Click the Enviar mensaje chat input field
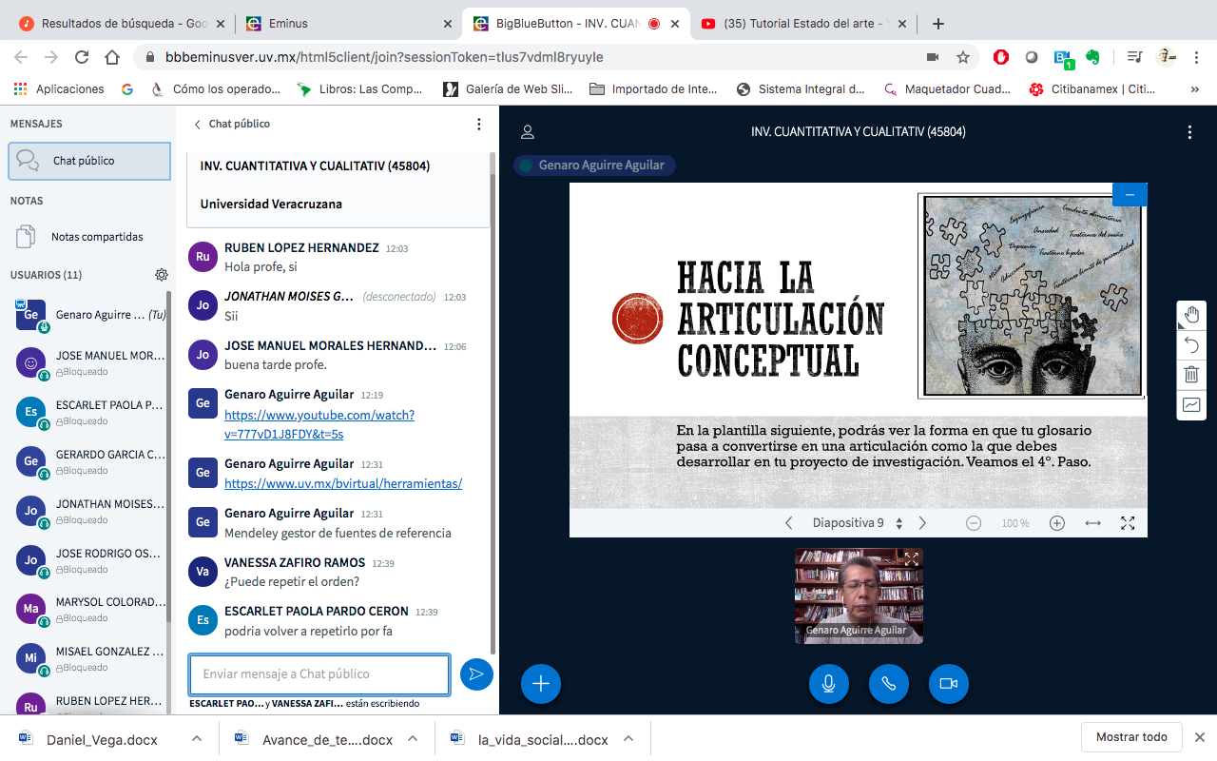 click(x=319, y=674)
